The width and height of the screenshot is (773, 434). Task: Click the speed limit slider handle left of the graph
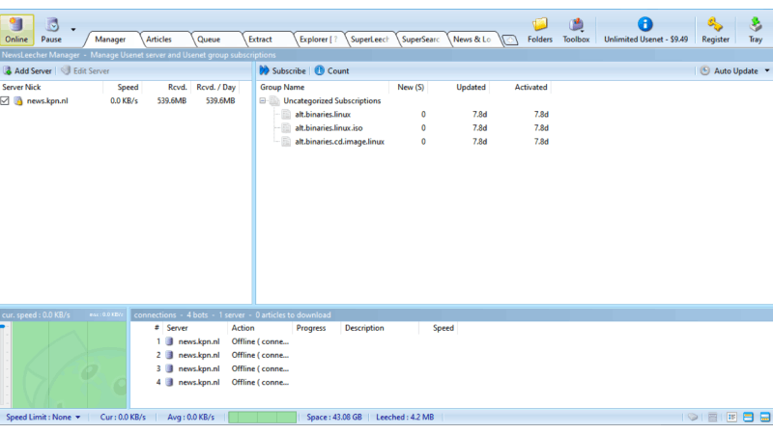click(x=3, y=326)
